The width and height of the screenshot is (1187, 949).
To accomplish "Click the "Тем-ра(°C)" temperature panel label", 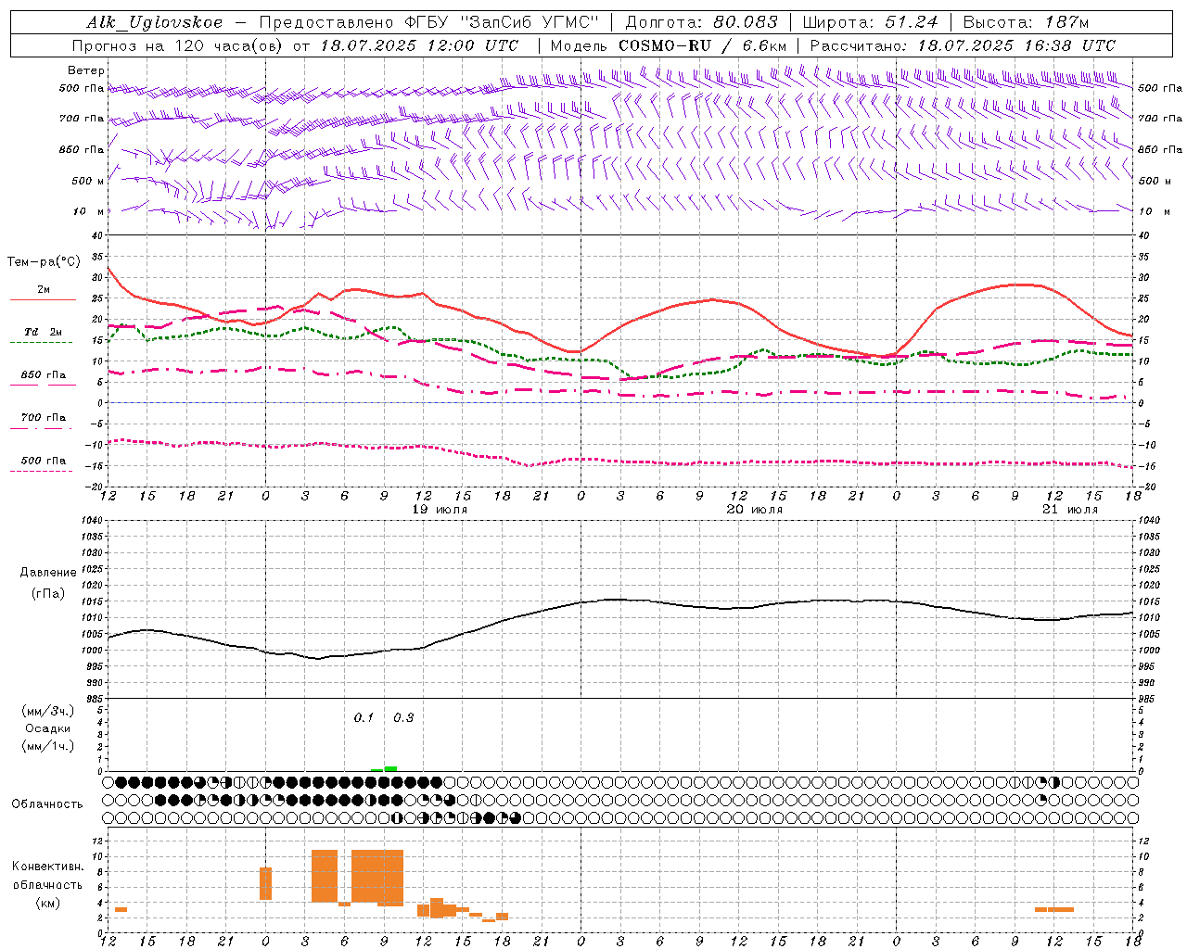I will (x=44, y=262).
